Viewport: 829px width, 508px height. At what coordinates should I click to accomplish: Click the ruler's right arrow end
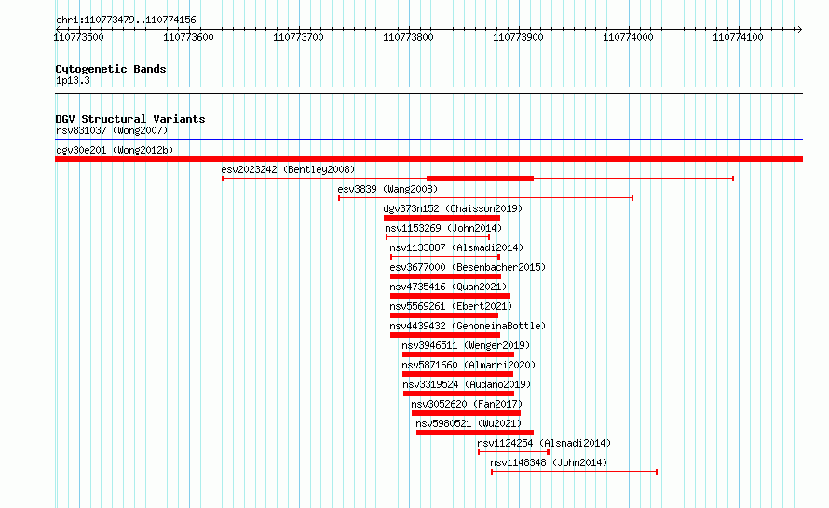[x=800, y=29]
